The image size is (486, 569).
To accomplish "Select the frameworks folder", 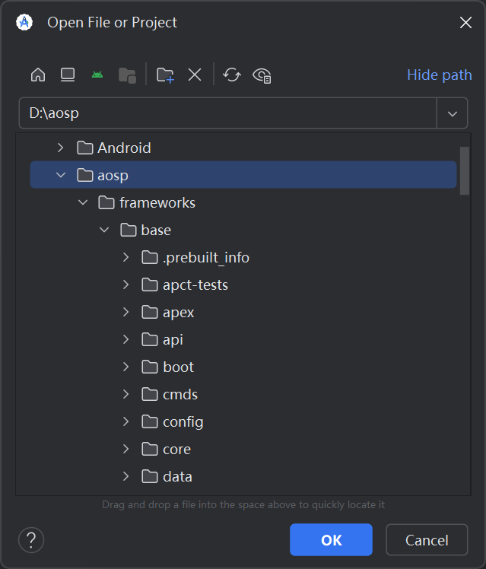I will [147, 202].
